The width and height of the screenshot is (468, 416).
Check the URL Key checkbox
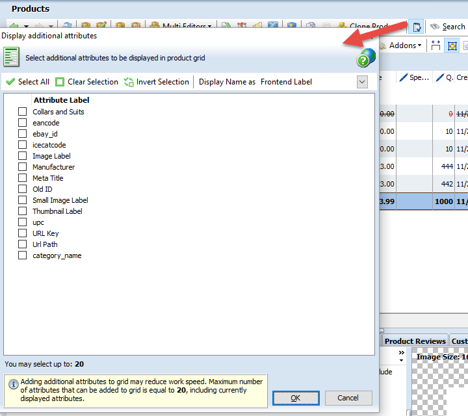click(x=22, y=233)
